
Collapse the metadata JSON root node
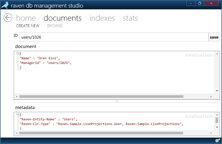(x=18, y=114)
